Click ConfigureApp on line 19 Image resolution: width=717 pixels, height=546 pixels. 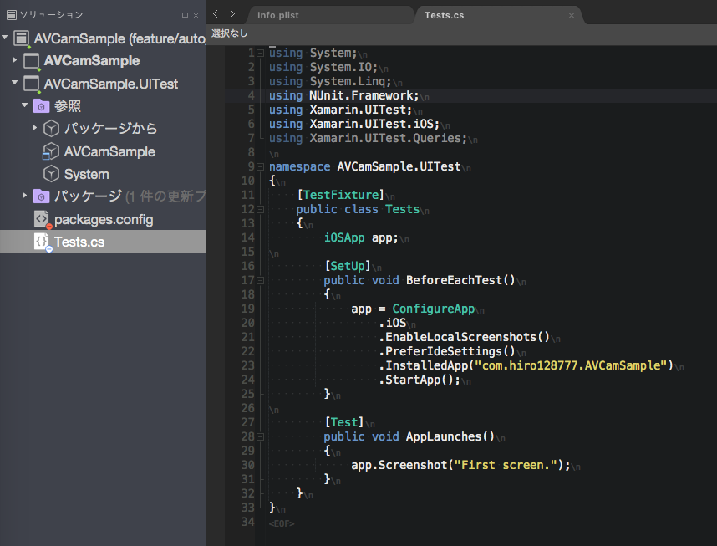click(x=434, y=309)
